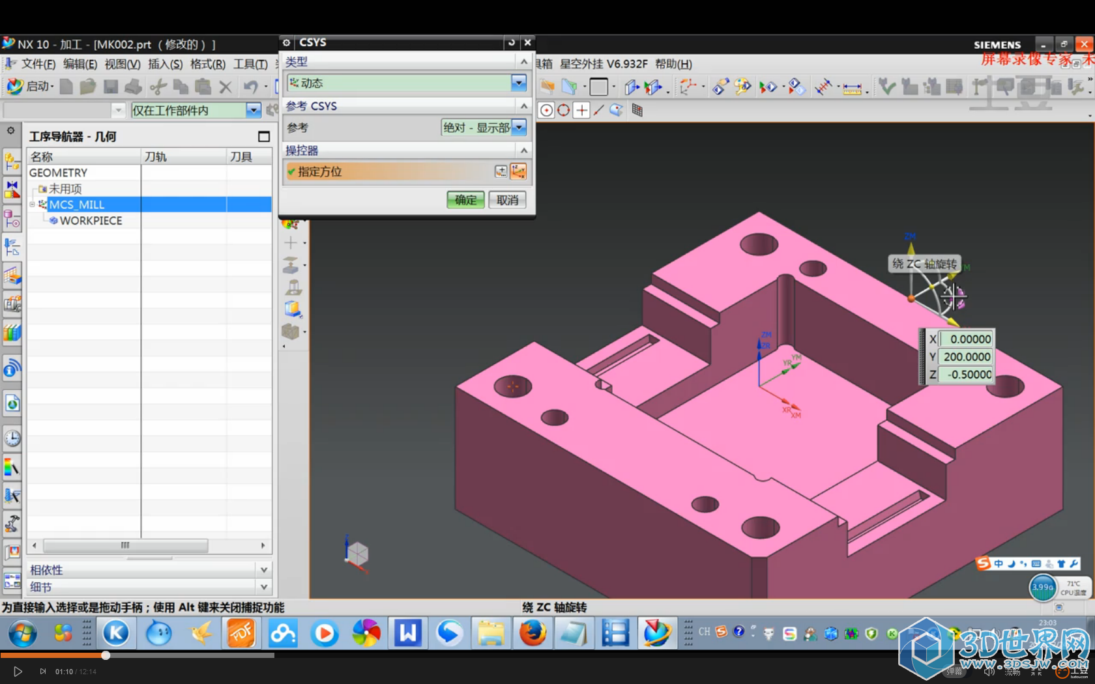Click the navigator horizontal scrollbar thumb
This screenshot has height=684, width=1095.
[125, 545]
